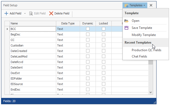
Task: Choose Open from Template menu
Action: pos(145,21)
